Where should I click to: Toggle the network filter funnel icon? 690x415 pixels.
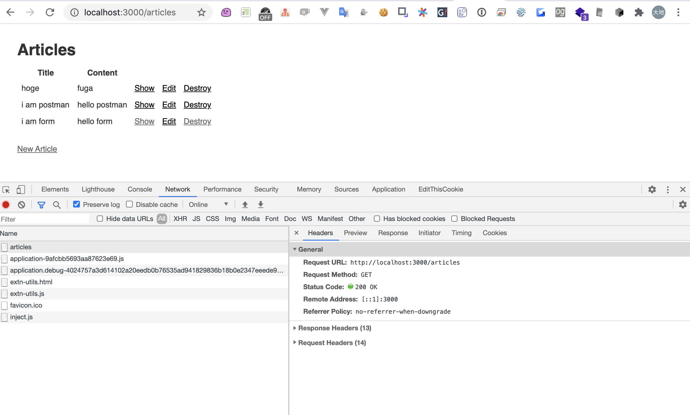click(x=41, y=205)
